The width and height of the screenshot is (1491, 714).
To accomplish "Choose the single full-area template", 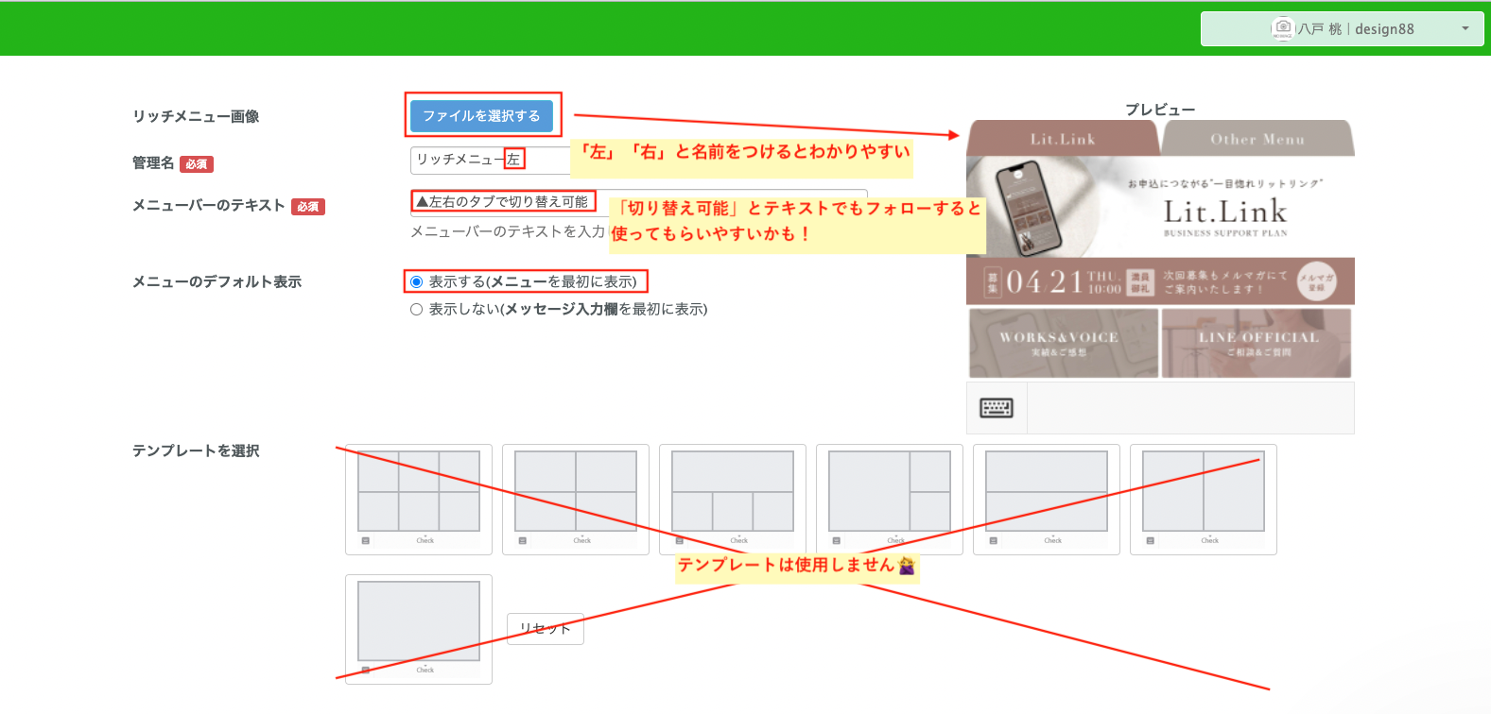I will pyautogui.click(x=419, y=629).
